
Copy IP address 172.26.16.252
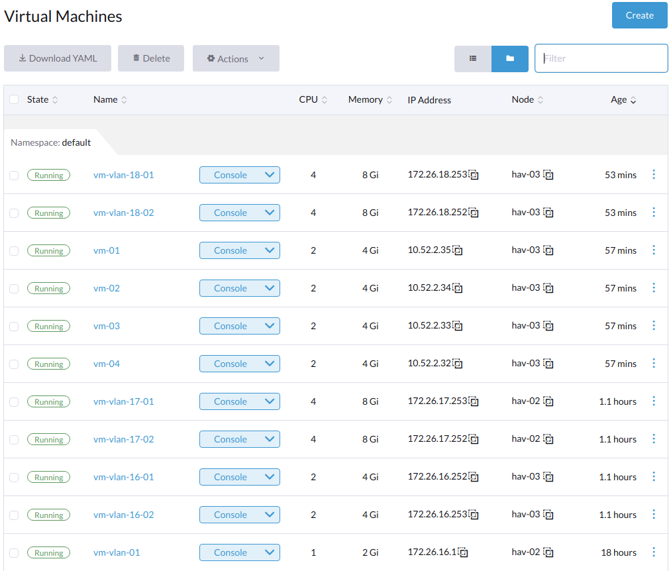[474, 477]
